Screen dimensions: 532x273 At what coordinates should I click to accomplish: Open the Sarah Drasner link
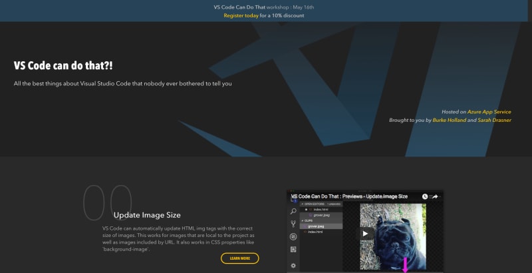tap(494, 121)
